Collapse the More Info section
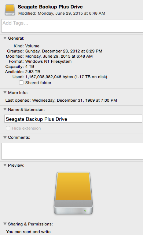 click(x=5, y=93)
